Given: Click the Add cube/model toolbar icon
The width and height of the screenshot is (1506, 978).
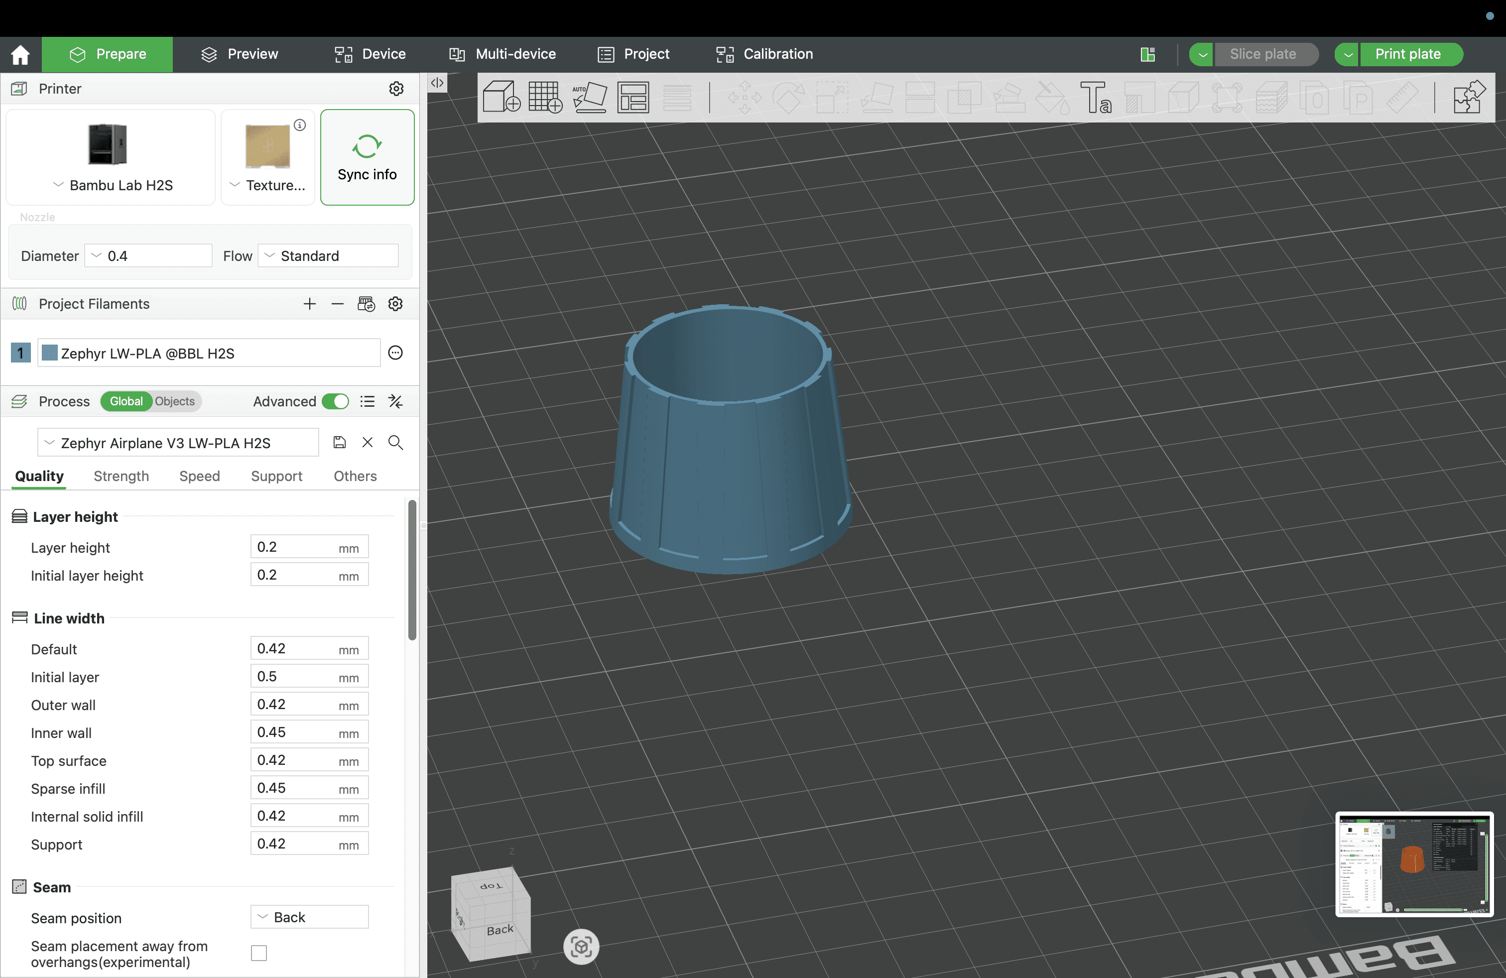Looking at the screenshot, I should click(501, 98).
